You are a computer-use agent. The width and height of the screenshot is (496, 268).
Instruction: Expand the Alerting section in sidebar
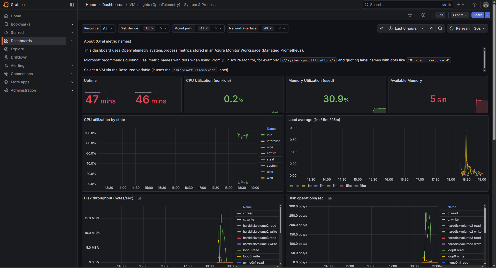pos(72,66)
